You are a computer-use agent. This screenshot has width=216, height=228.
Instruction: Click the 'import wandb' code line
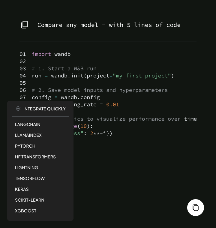(51, 54)
